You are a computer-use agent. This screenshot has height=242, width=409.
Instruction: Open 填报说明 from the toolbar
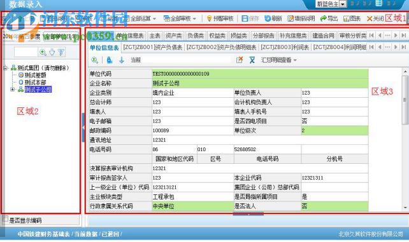(x=301, y=18)
